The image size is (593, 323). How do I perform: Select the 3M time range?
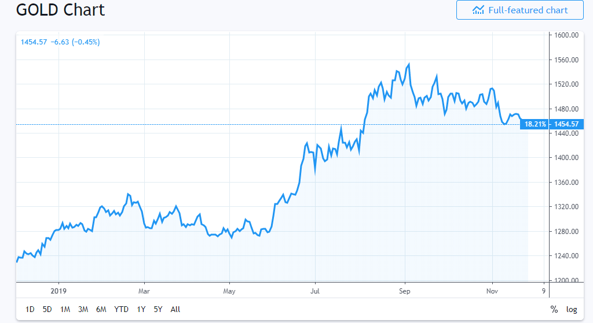[83, 309]
